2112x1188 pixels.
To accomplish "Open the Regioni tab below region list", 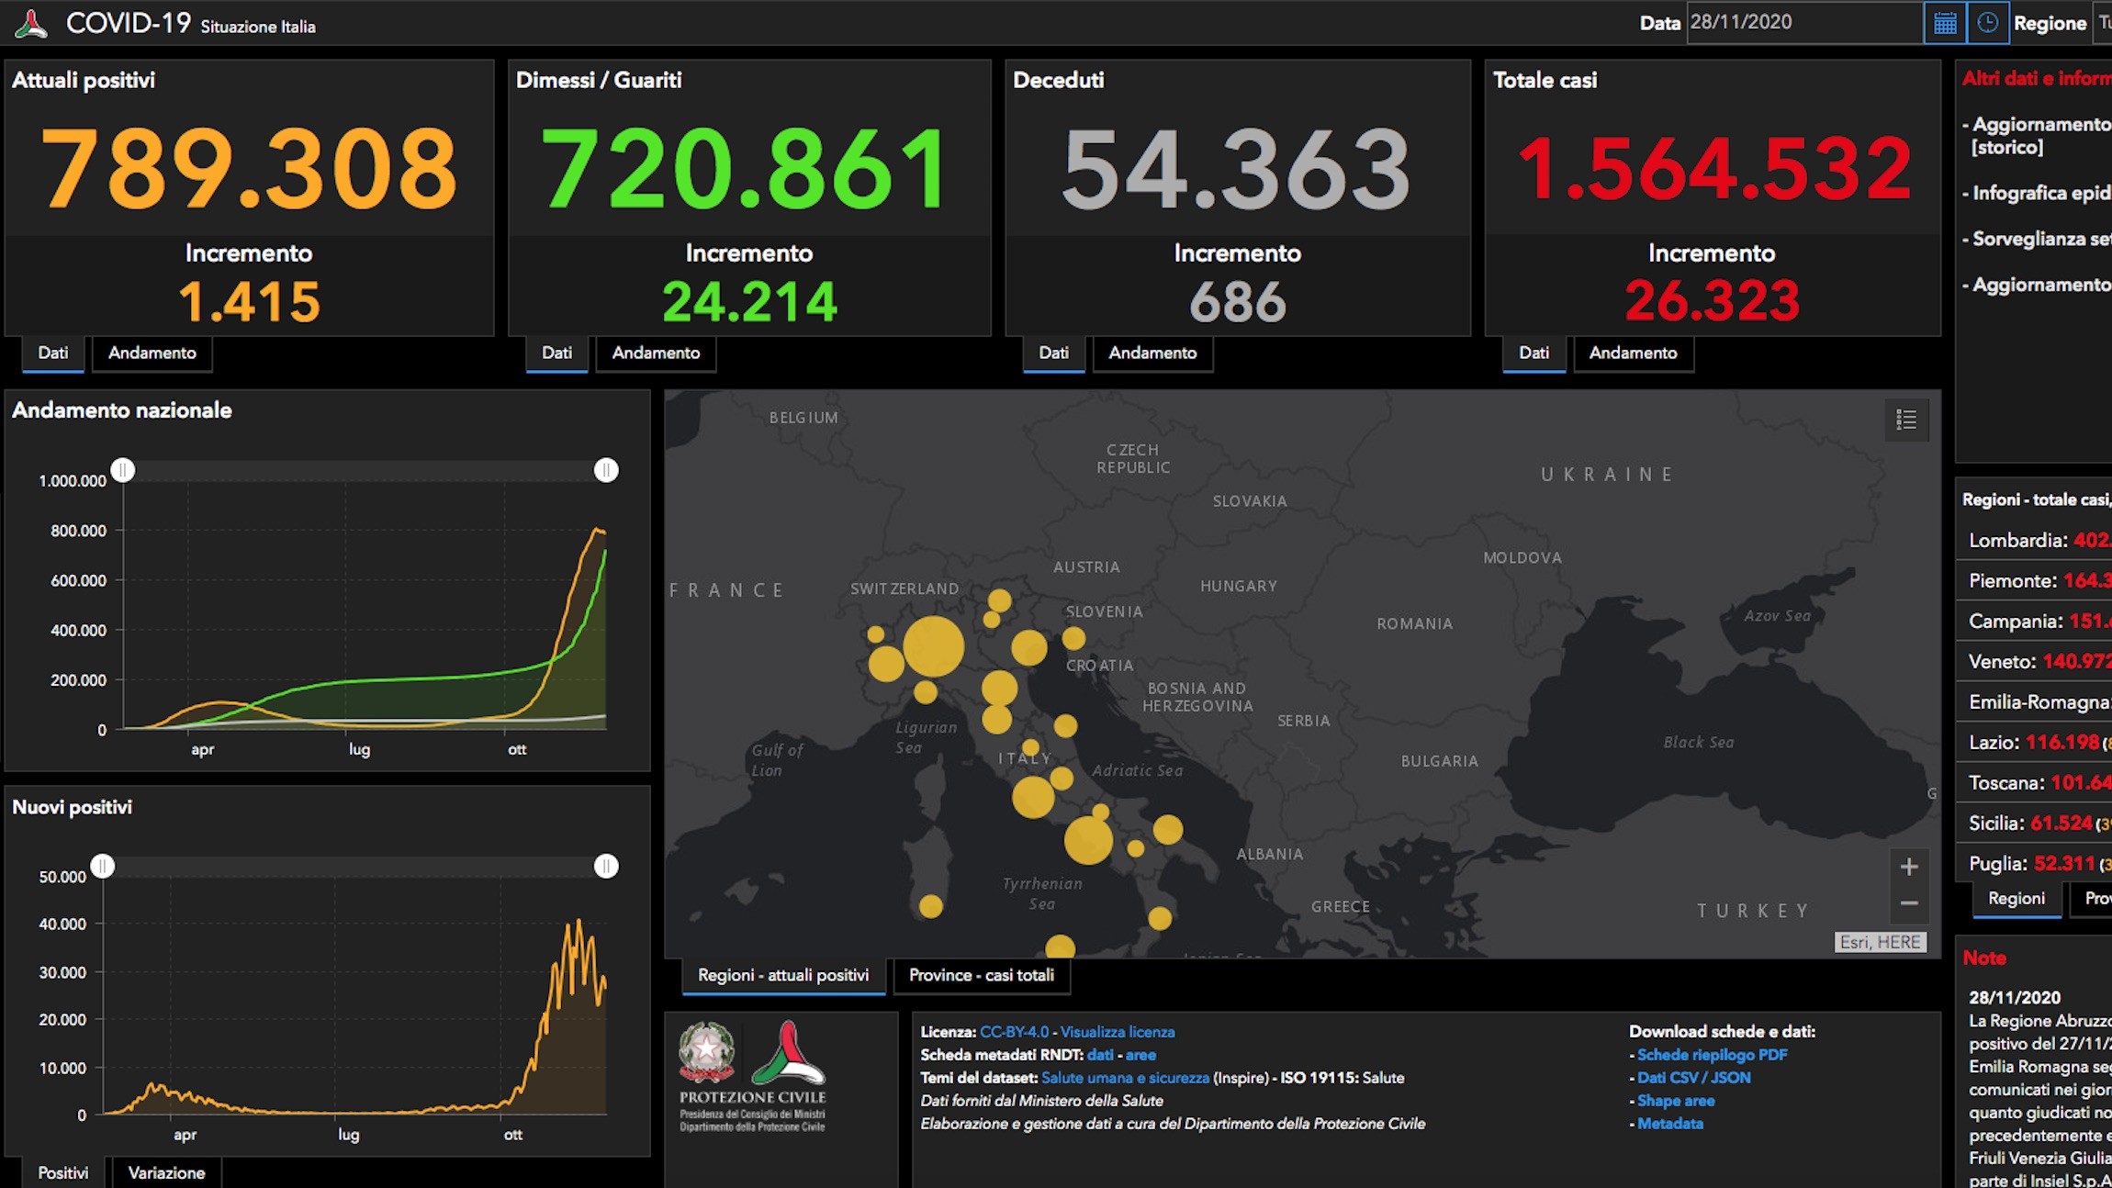I will coord(2017,899).
